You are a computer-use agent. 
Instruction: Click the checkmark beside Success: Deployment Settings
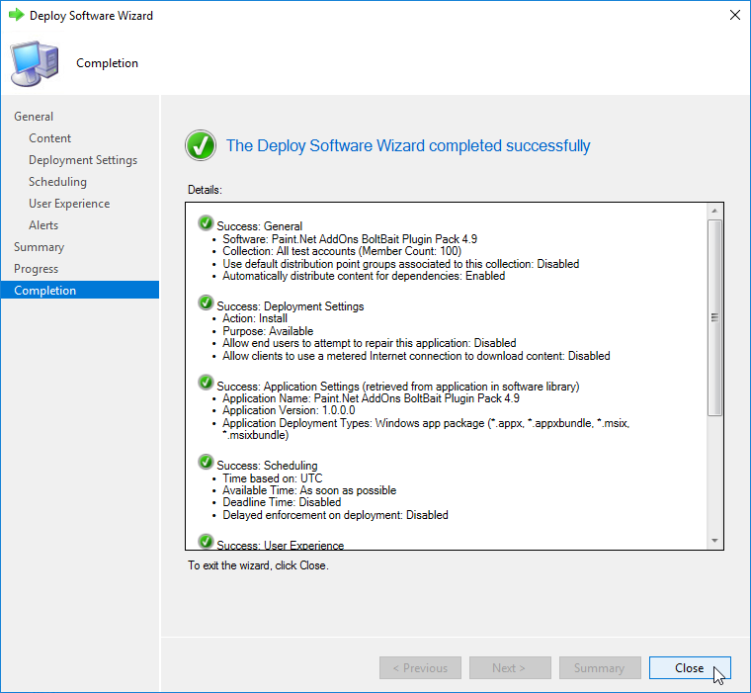[x=206, y=303]
